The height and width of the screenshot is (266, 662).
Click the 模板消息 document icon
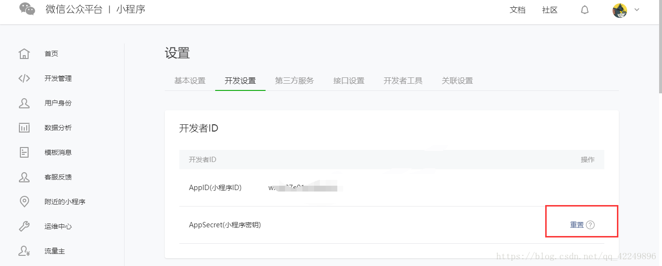click(x=24, y=152)
